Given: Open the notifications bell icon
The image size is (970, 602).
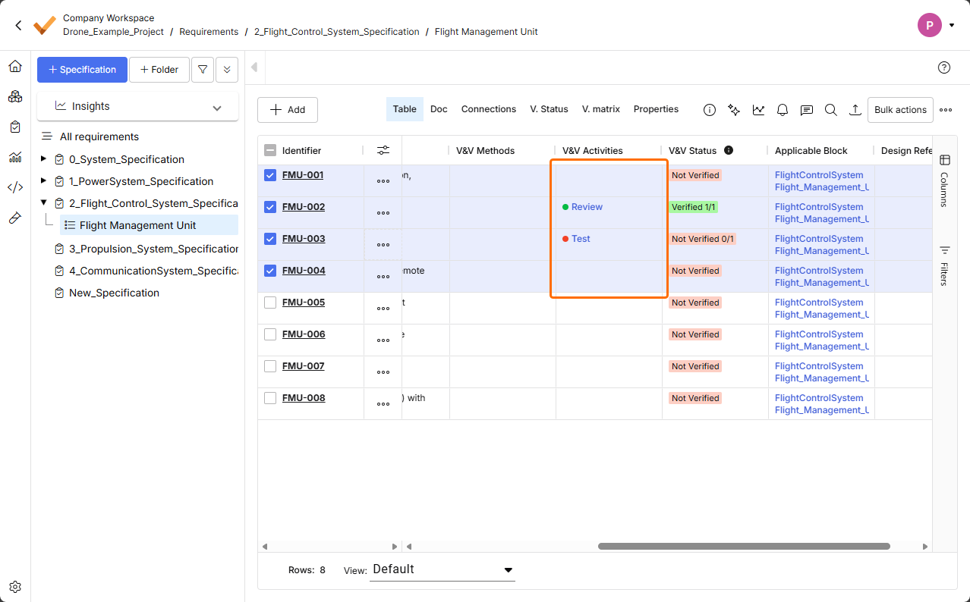Looking at the screenshot, I should [783, 110].
